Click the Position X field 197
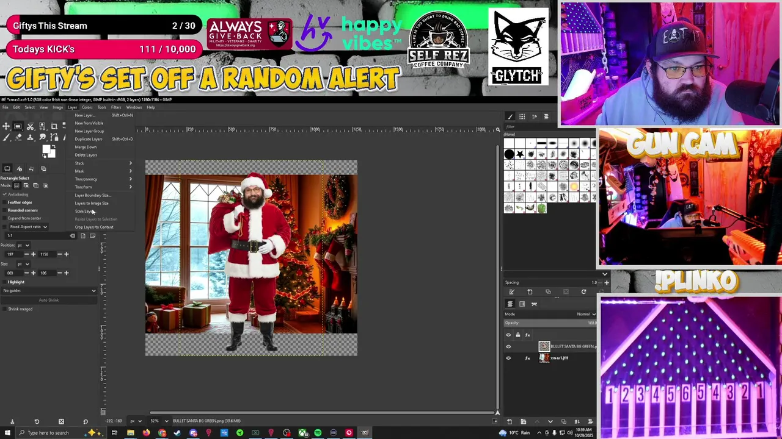 13,254
